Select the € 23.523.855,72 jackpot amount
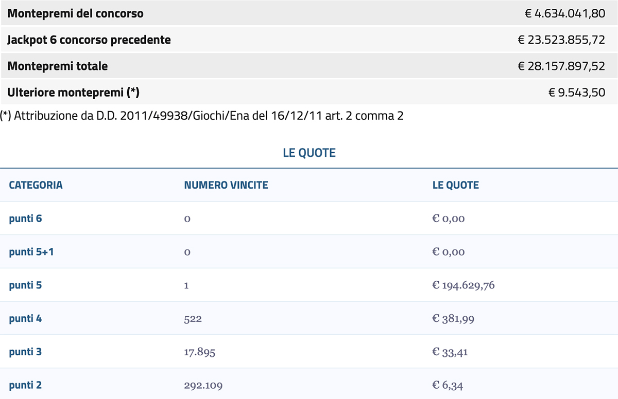618x399 pixels. [561, 40]
